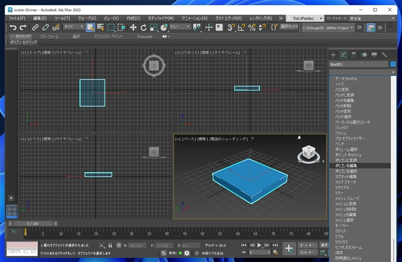Toggle Window/Crossing selection mode
The width and height of the screenshot is (402, 262).
point(121,27)
